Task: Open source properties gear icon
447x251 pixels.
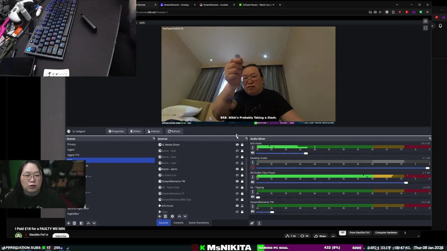Action: [172, 216]
